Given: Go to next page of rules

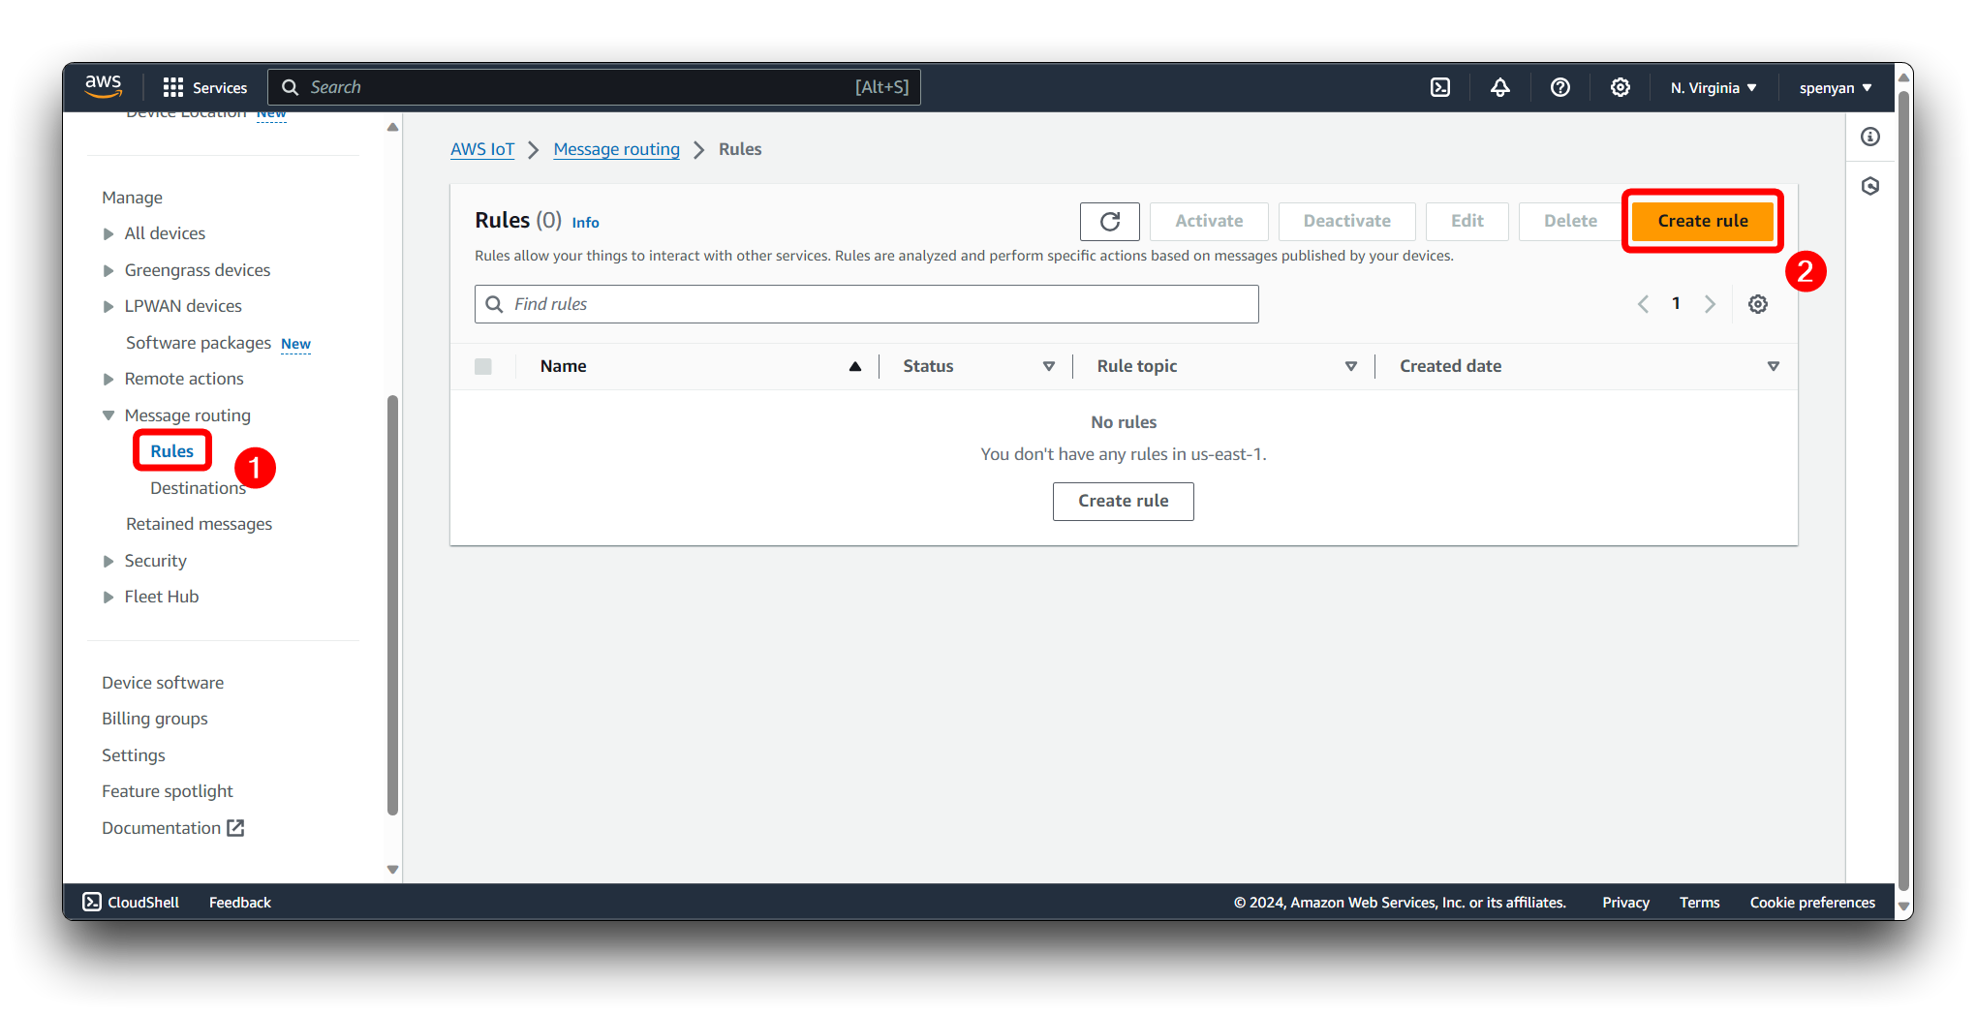Looking at the screenshot, I should (1710, 304).
